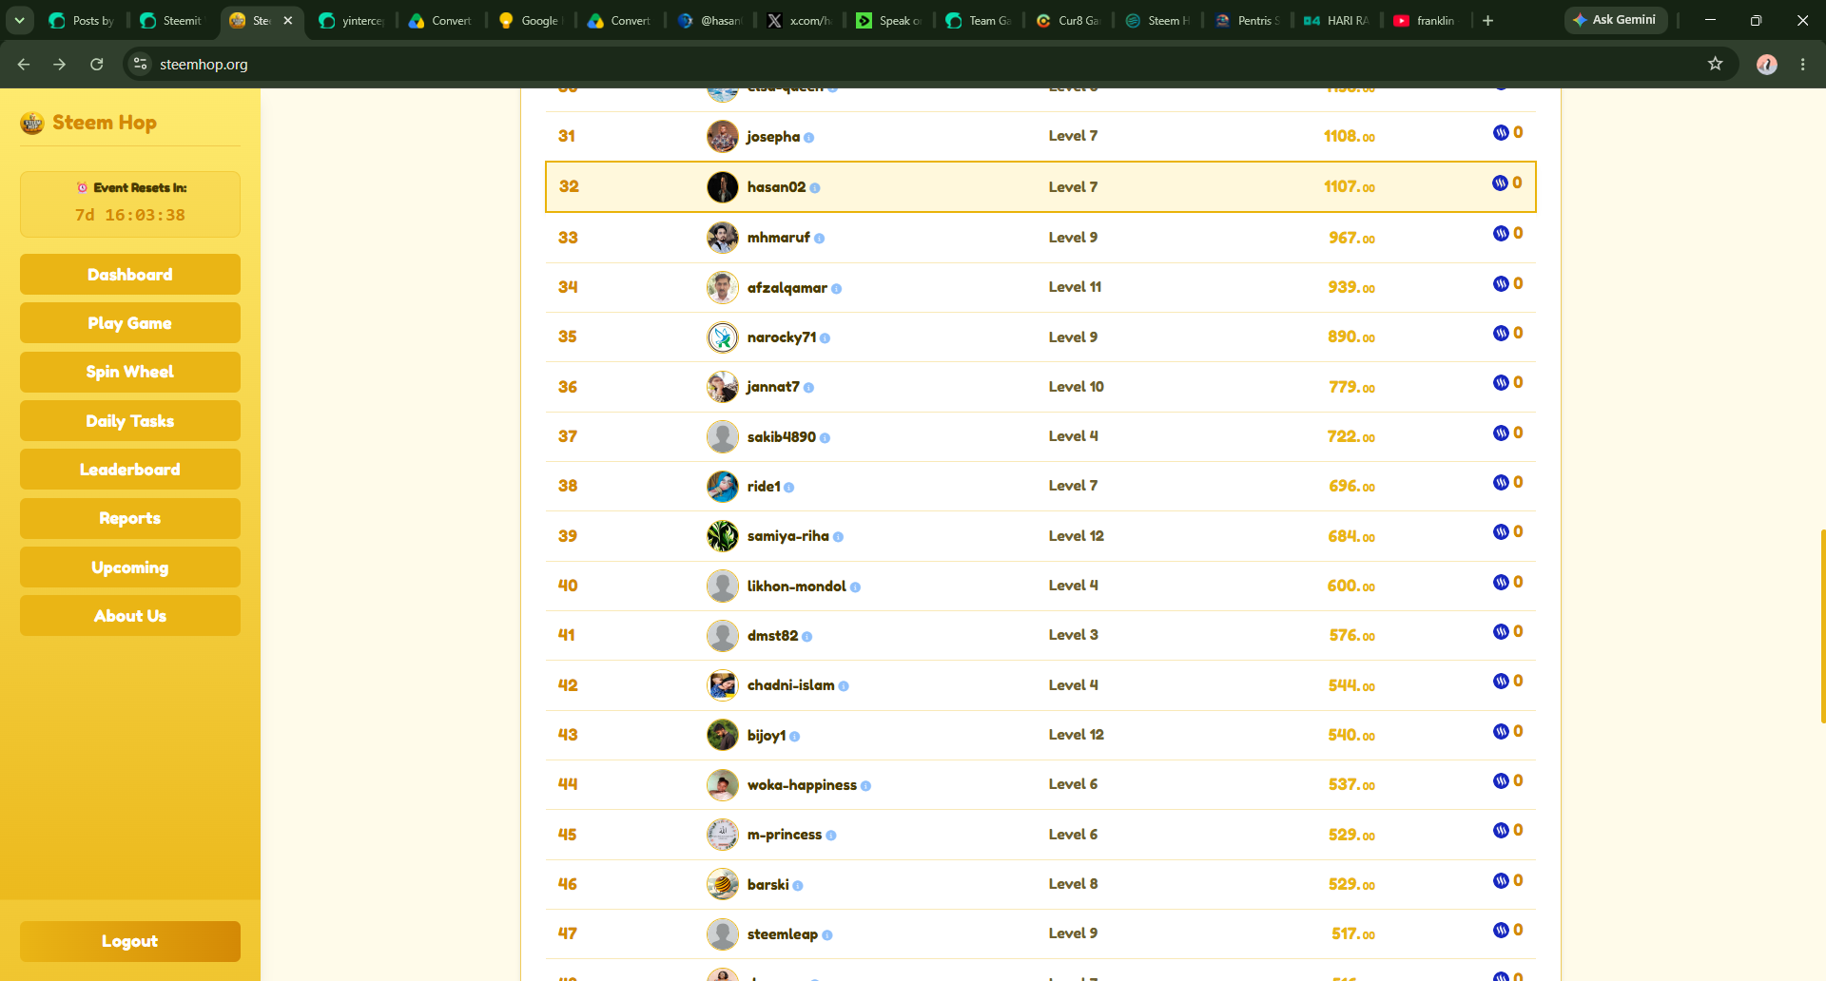
Task: Select the event reset countdown timer
Action: 130,216
